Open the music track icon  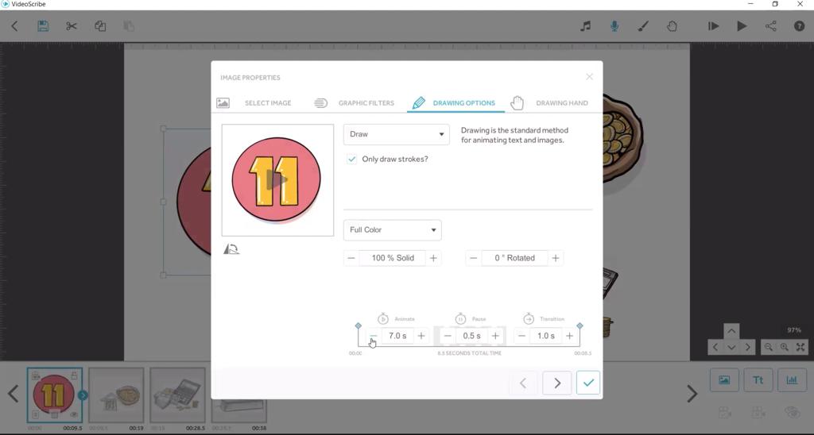click(x=586, y=26)
